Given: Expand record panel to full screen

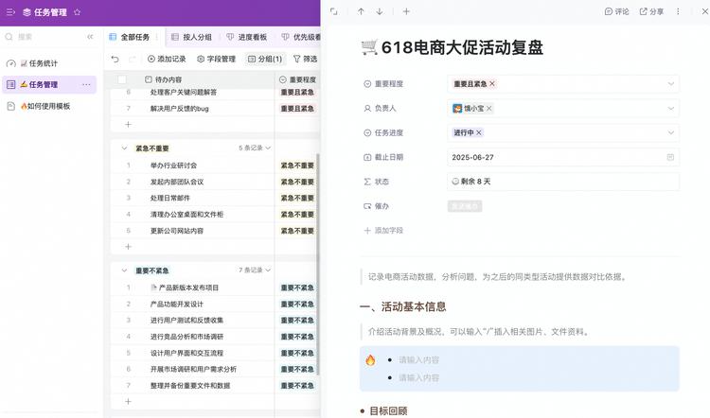Looking at the screenshot, I should click(334, 11).
